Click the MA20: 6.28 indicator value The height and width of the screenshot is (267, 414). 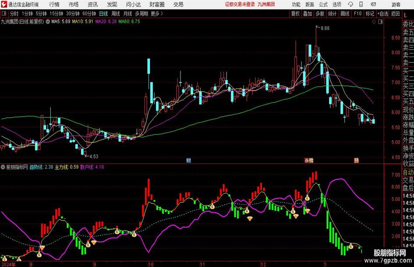tap(106, 21)
